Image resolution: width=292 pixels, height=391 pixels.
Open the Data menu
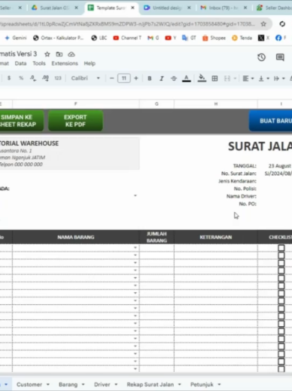point(20,63)
